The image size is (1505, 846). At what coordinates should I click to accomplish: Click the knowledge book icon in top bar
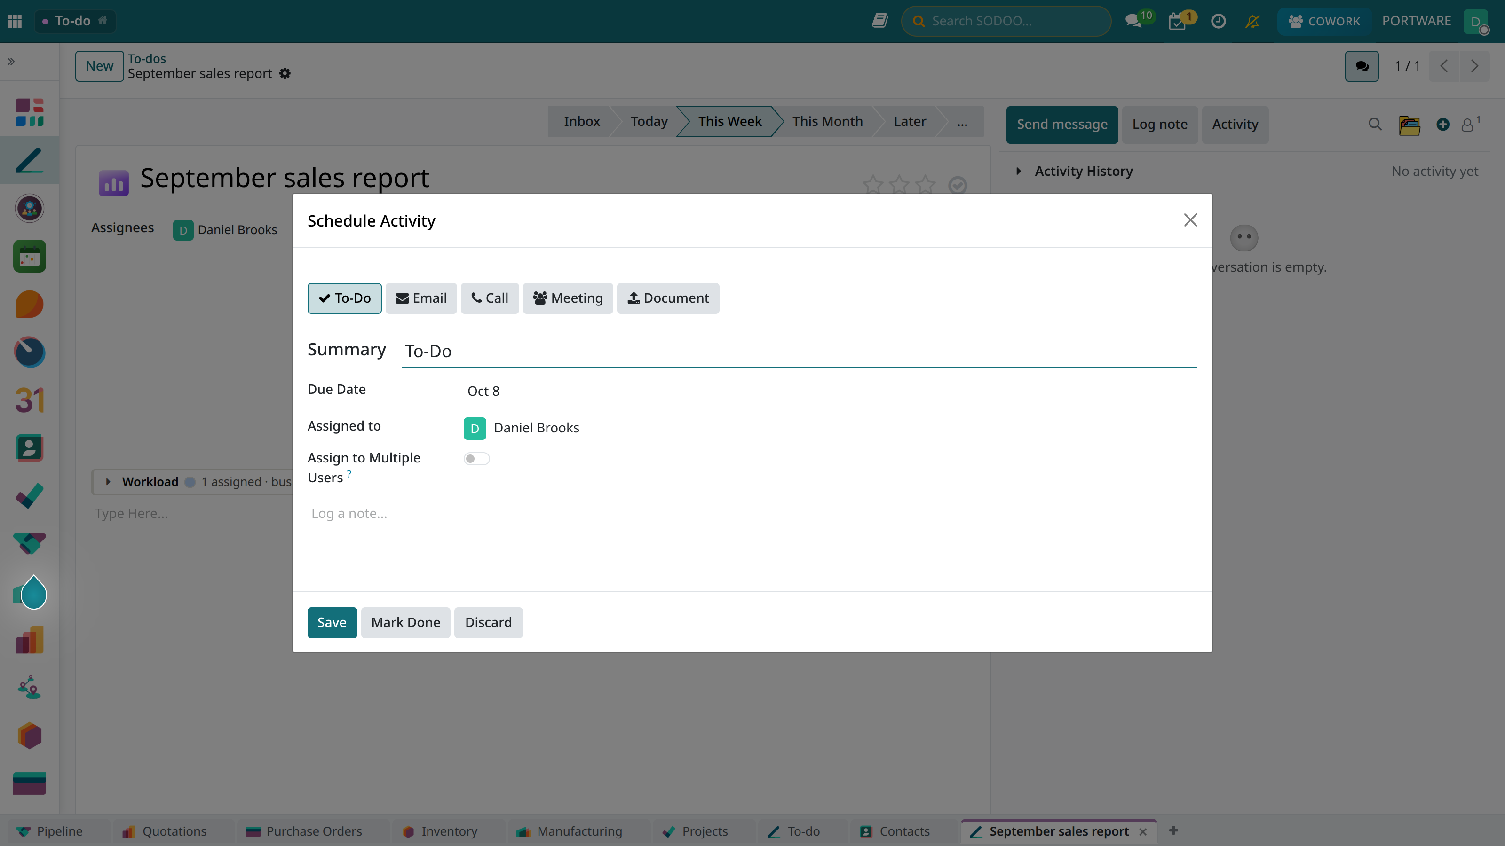point(879,21)
